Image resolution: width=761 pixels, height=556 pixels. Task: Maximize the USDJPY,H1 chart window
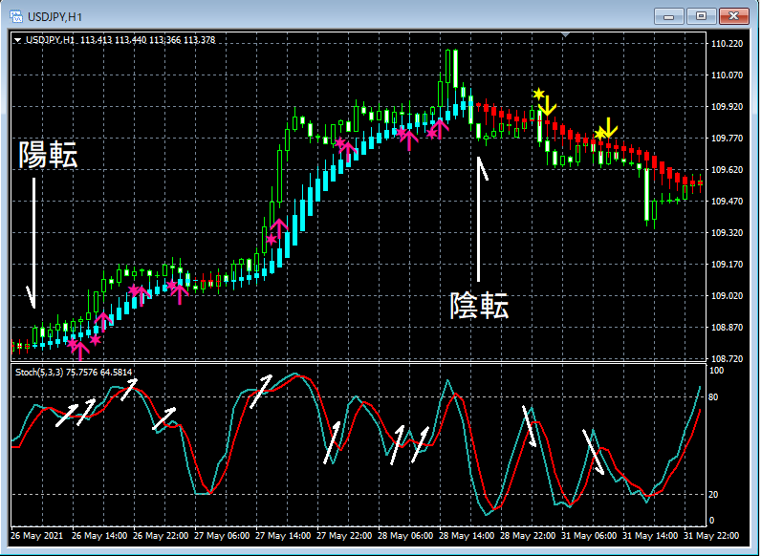pyautogui.click(x=701, y=16)
